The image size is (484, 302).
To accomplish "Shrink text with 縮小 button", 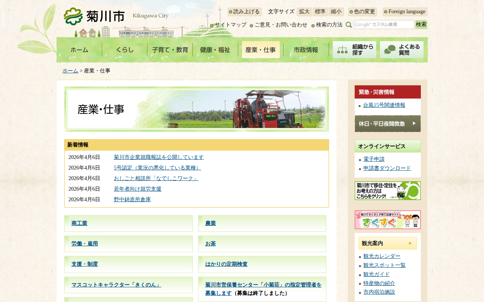I will pos(336,12).
